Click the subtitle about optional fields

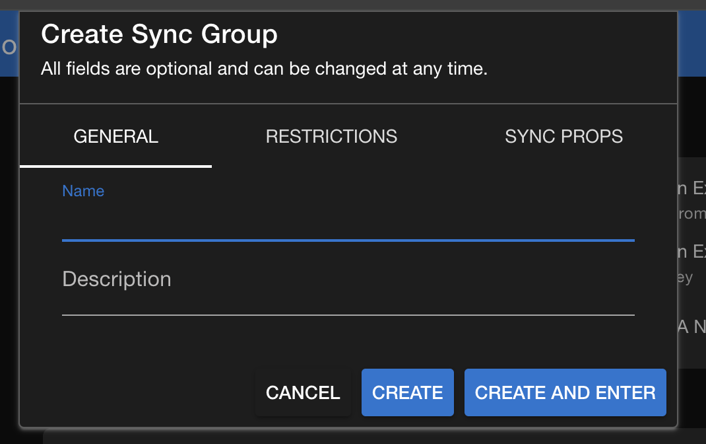tap(264, 68)
